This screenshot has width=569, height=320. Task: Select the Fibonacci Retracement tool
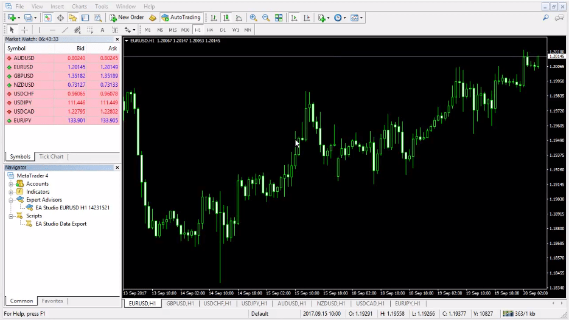(90, 30)
